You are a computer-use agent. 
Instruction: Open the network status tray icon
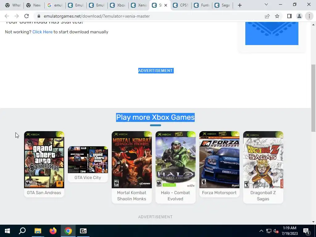(x=269, y=231)
